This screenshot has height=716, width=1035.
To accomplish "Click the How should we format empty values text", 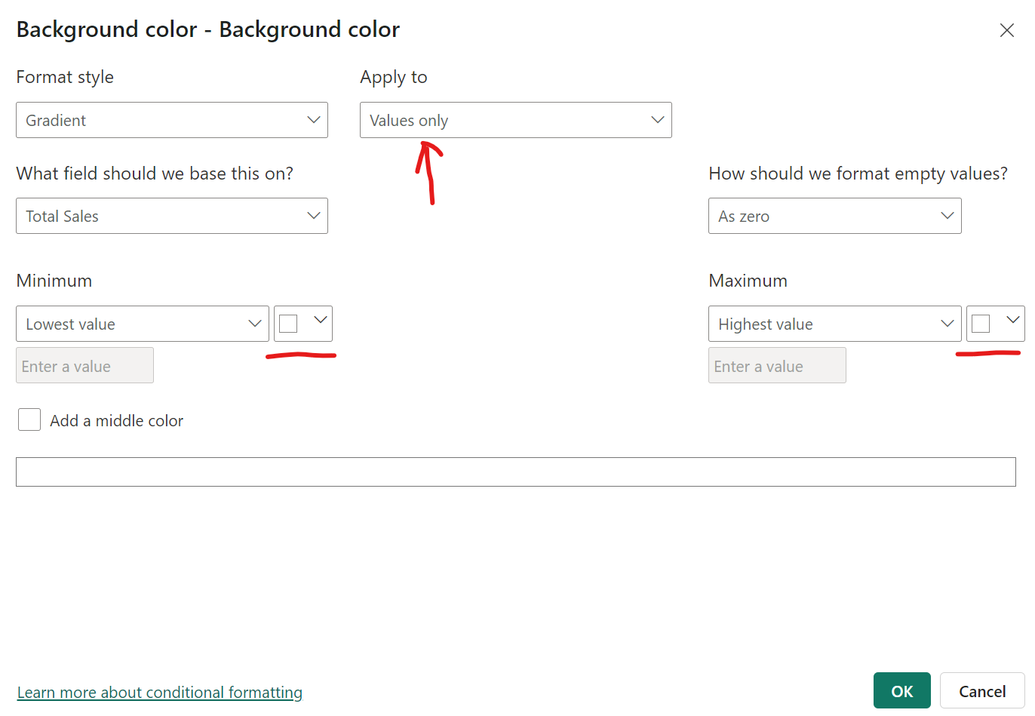I will (858, 174).
